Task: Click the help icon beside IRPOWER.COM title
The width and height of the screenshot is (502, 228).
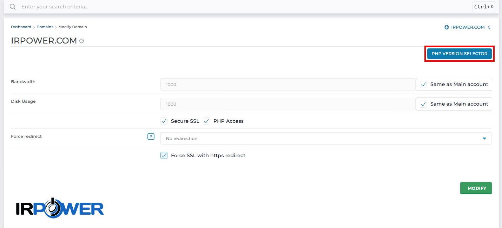Action: pos(82,41)
